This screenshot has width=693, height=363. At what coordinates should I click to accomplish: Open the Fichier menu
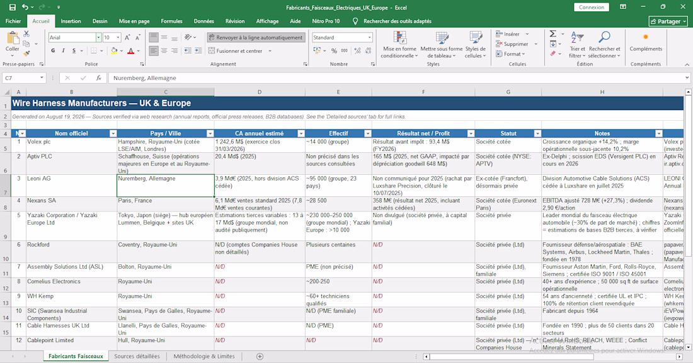coord(13,21)
